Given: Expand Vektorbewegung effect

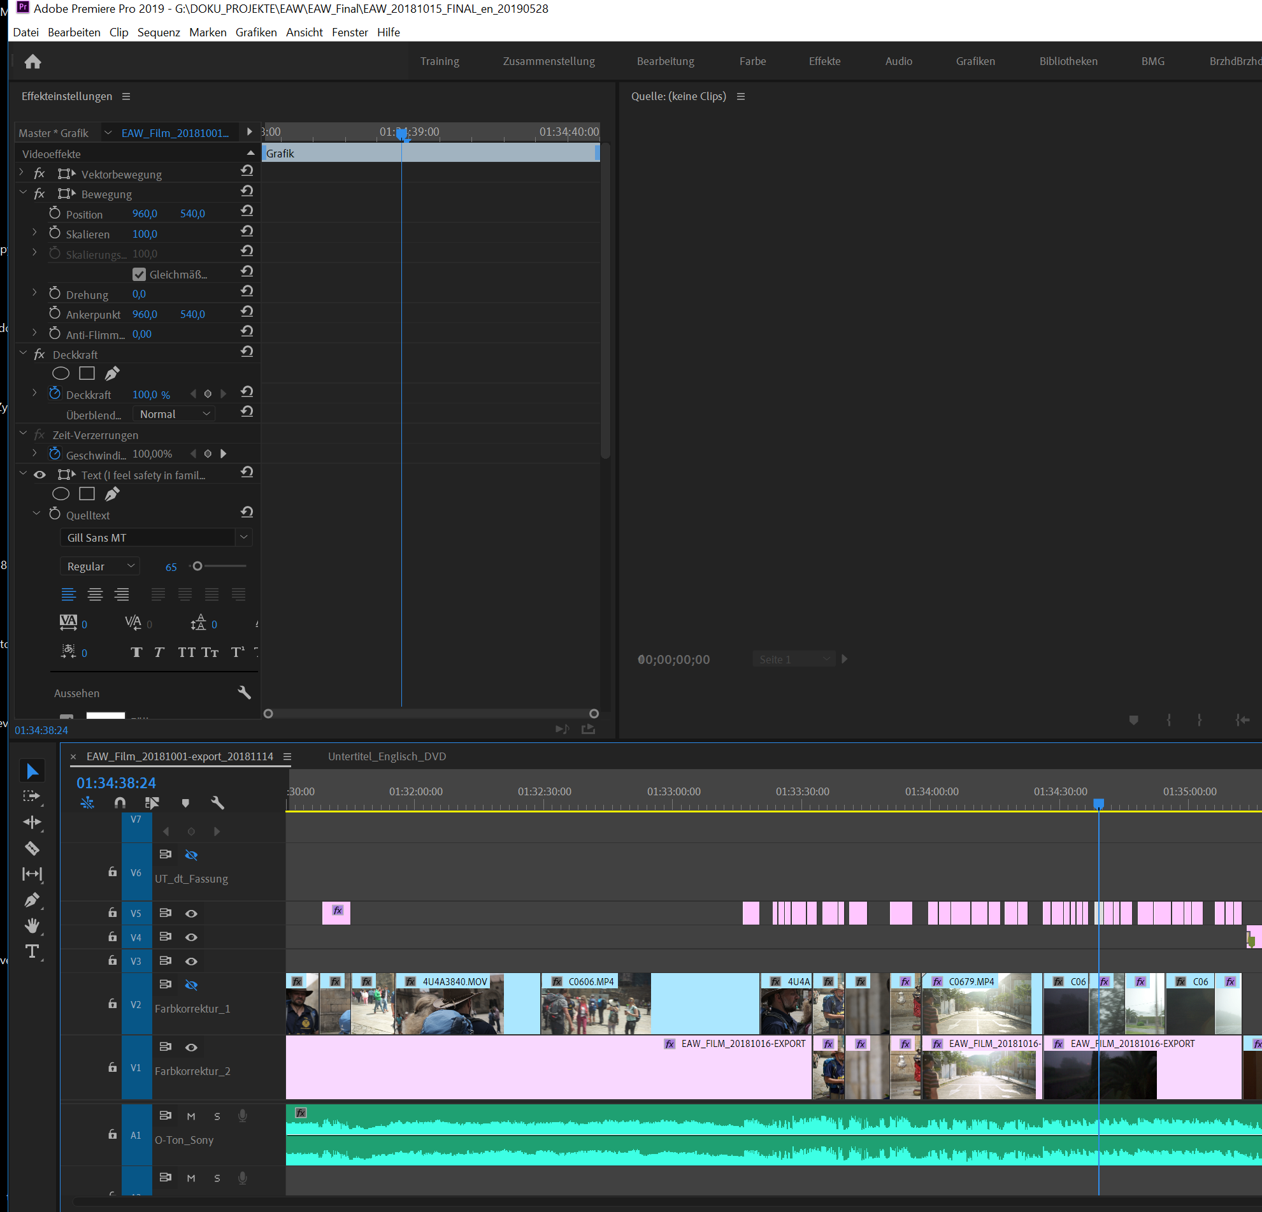Looking at the screenshot, I should (22, 173).
